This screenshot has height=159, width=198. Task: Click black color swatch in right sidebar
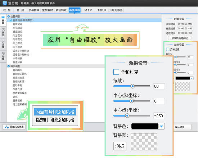pos(183,78)
